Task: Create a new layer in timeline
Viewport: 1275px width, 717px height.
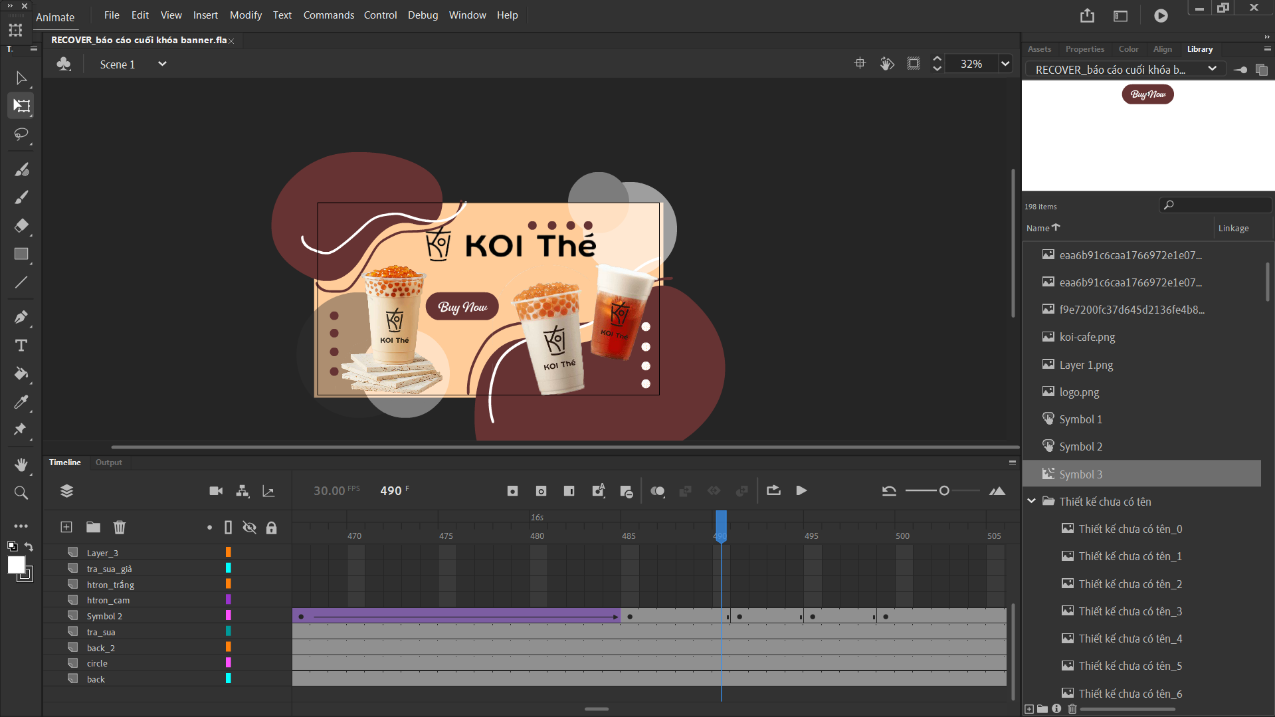Action: click(x=66, y=527)
